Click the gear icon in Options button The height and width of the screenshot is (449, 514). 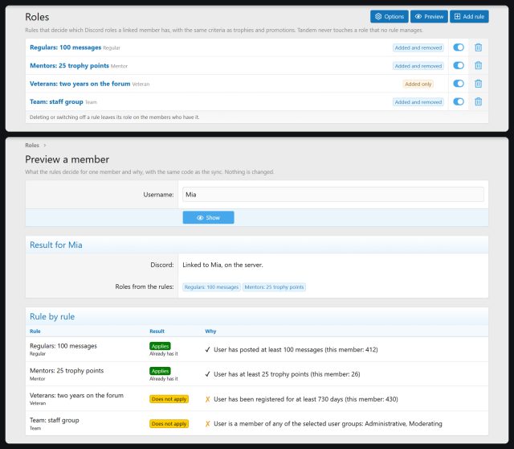coord(378,16)
